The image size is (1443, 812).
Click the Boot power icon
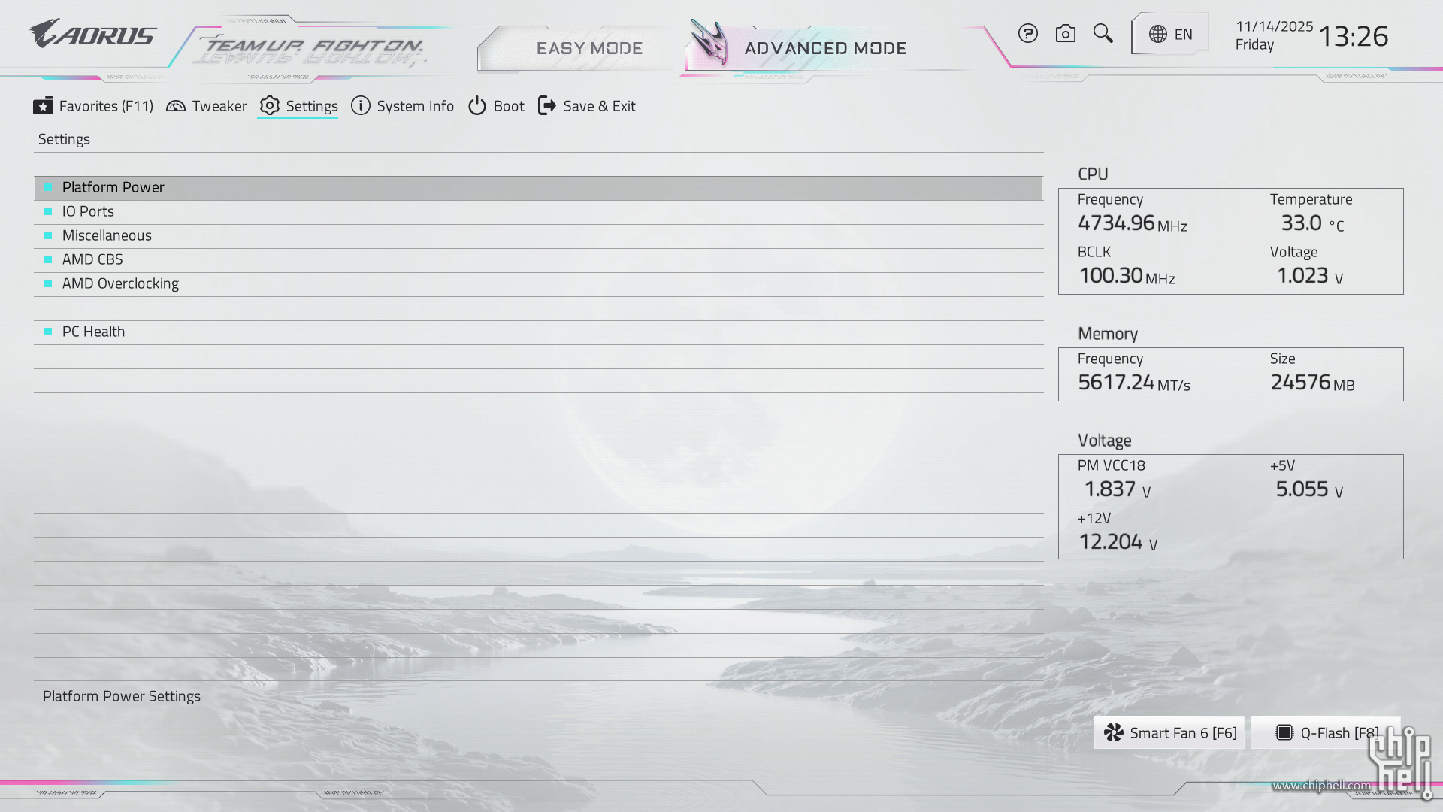click(x=477, y=106)
